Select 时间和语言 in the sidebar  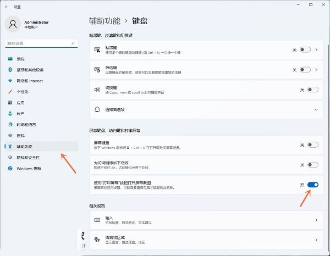tap(26, 124)
